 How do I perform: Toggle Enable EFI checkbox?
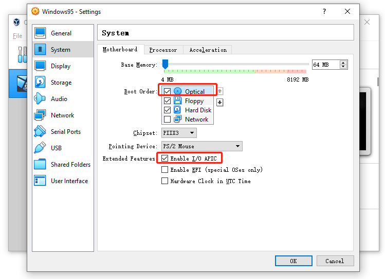click(165, 170)
